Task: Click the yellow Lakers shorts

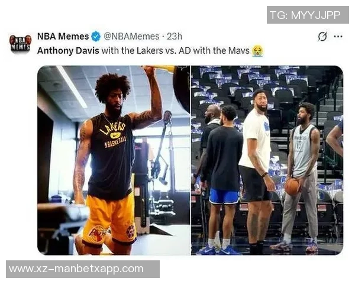Action: coord(109,220)
